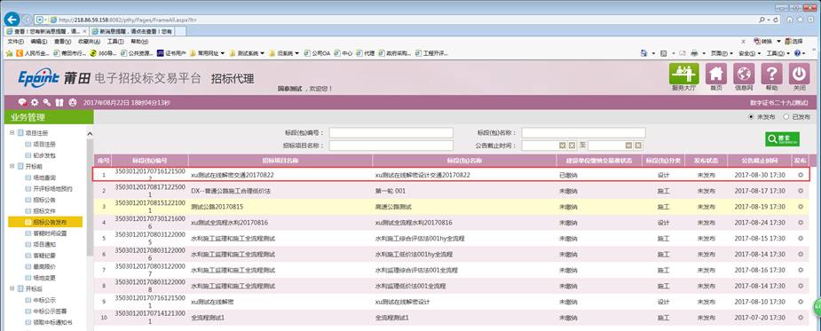
Task: Click the sidebar scrollbar up arrow
Action: tap(90, 134)
